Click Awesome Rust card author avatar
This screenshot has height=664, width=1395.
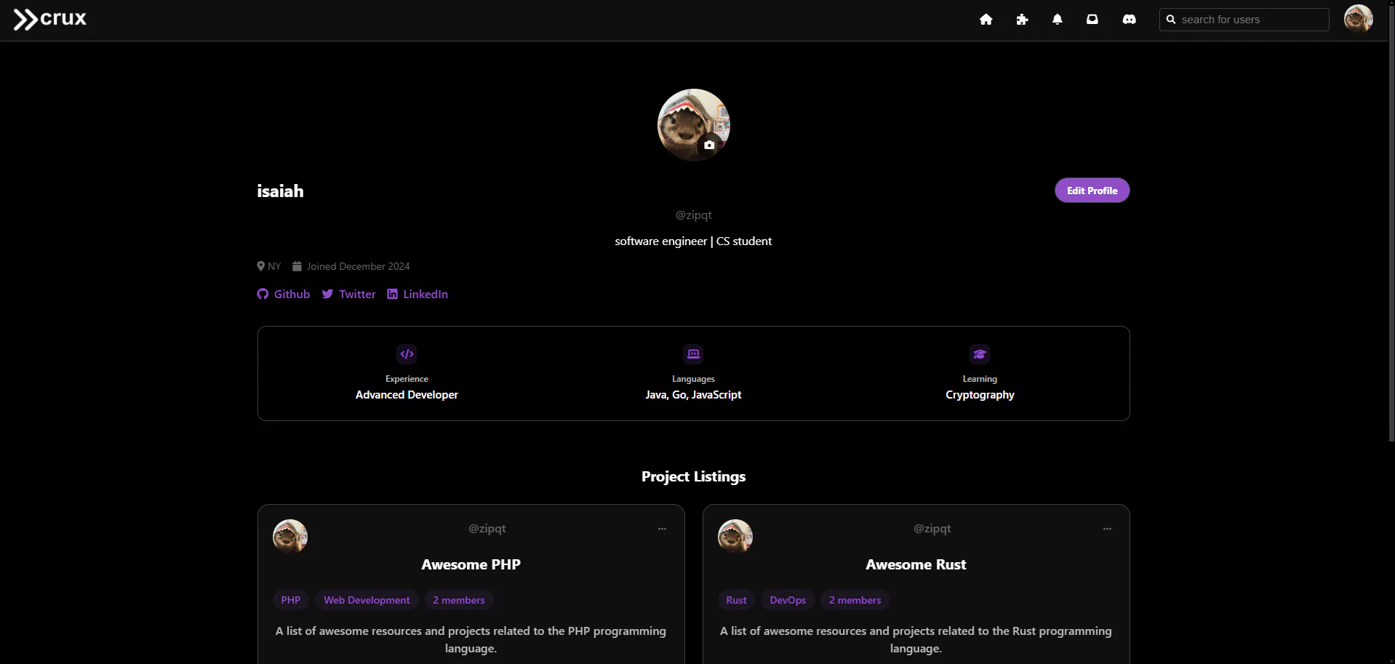735,537
